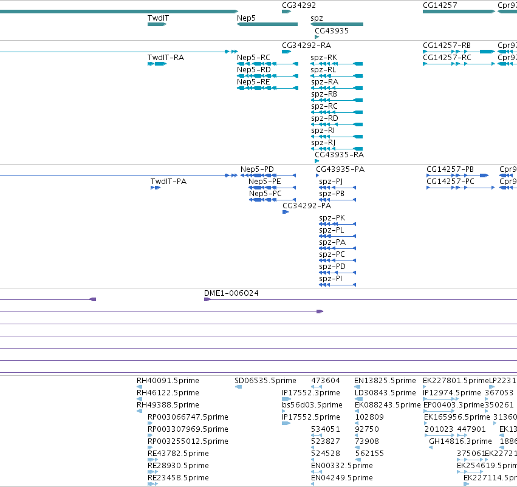The image size is (517, 487).
Task: Click the CG34292 gene label
Action: pos(299,5)
